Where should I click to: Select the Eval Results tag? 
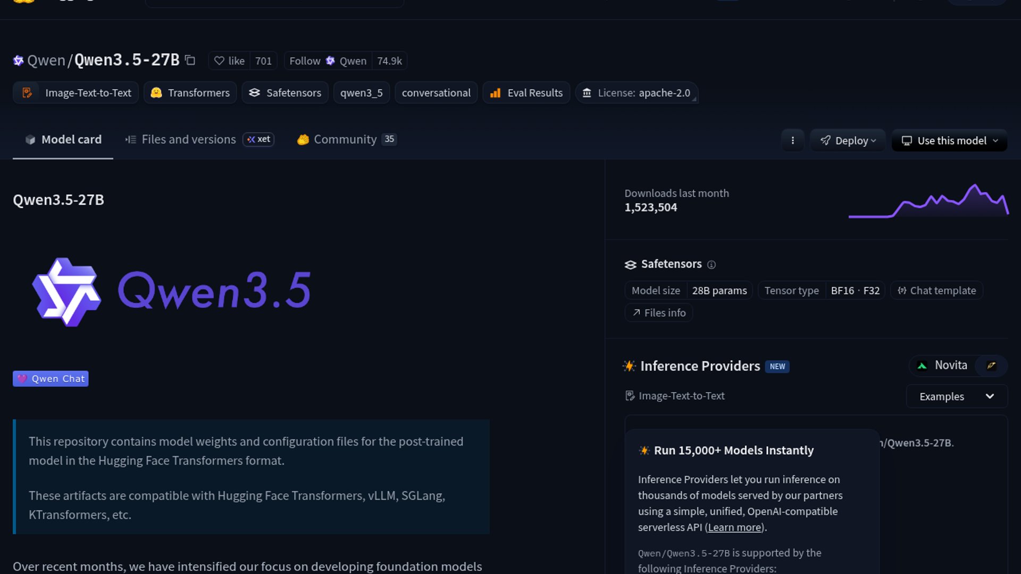coord(526,93)
